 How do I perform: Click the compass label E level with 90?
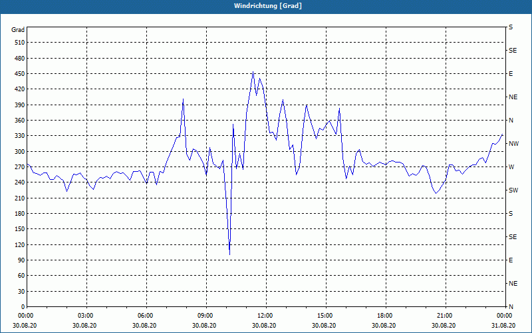511,260
